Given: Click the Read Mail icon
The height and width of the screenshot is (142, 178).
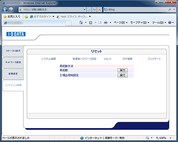Looking at the screenshot, I should point(100,22).
